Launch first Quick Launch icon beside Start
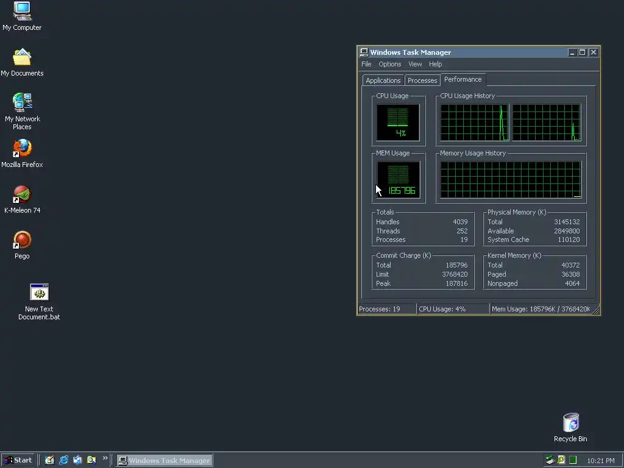 pyautogui.click(x=49, y=460)
